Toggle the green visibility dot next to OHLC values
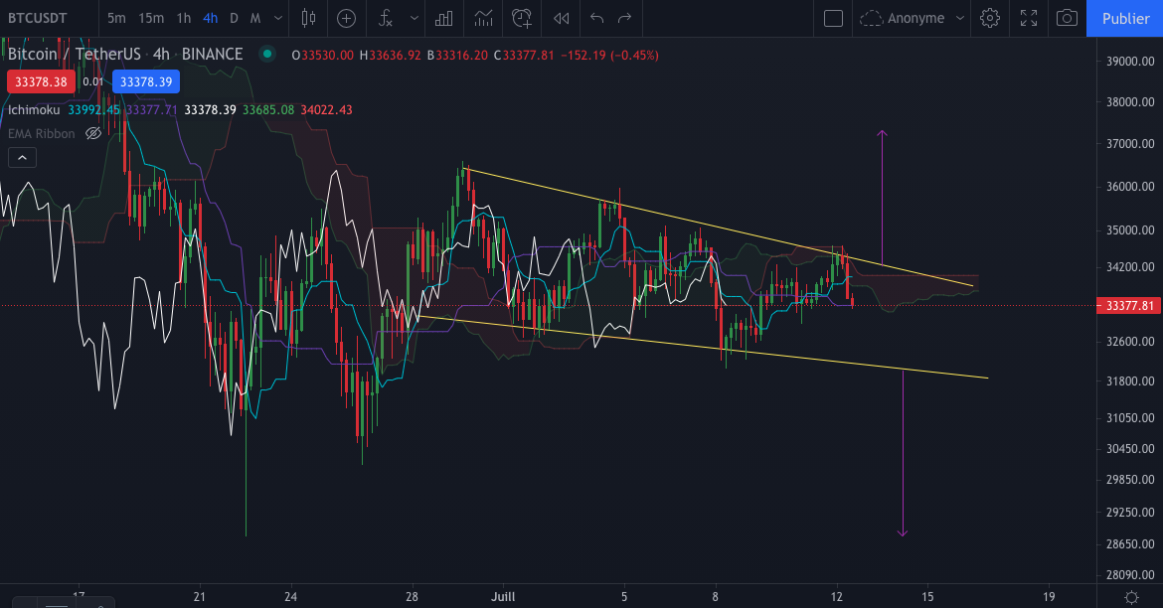Screen dimensions: 1163x608 click(x=266, y=56)
